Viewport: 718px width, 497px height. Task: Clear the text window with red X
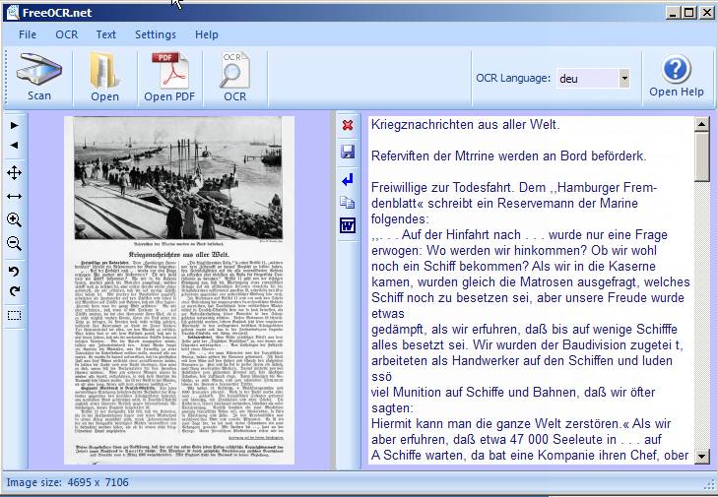pos(348,125)
